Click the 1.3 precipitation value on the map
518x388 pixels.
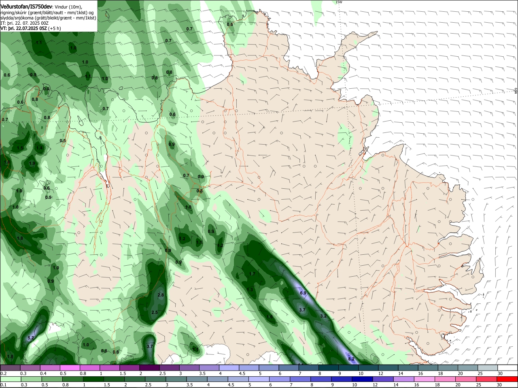(250, 290)
